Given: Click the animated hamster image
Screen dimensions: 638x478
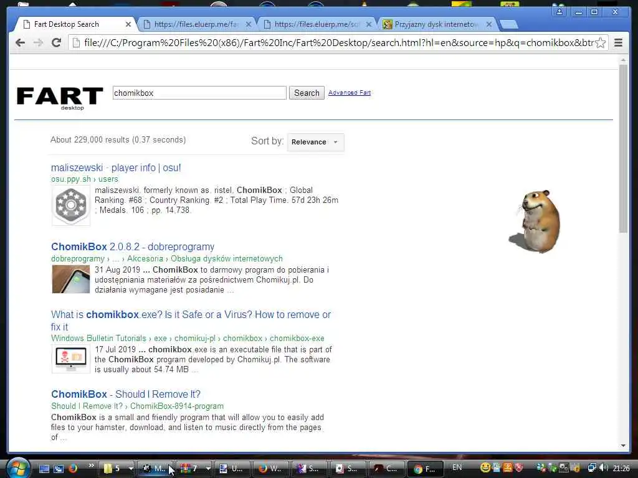Looking at the screenshot, I should tap(535, 222).
